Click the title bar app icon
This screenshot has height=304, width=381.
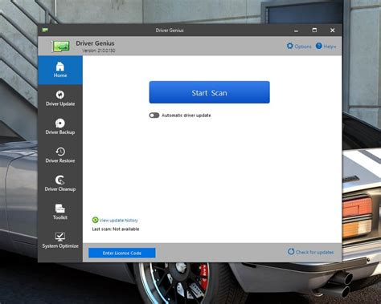45,30
